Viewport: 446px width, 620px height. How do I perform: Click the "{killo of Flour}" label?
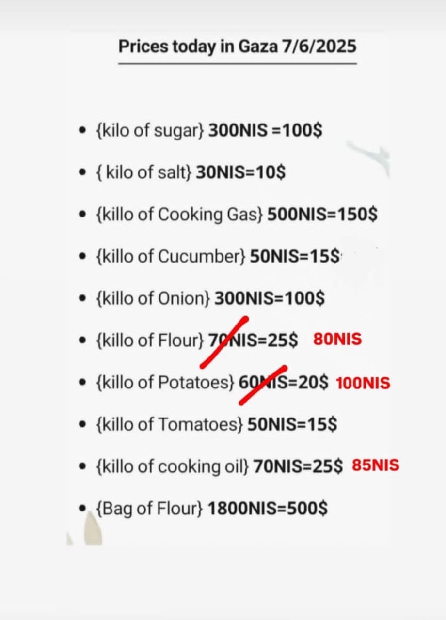[150, 340]
